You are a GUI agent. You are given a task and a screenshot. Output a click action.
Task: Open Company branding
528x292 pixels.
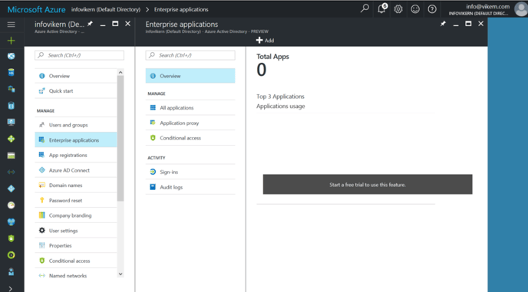pos(76,215)
